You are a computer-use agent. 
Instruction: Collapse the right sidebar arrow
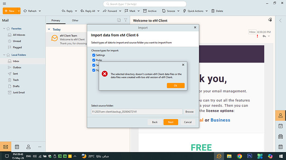coord(280,20)
